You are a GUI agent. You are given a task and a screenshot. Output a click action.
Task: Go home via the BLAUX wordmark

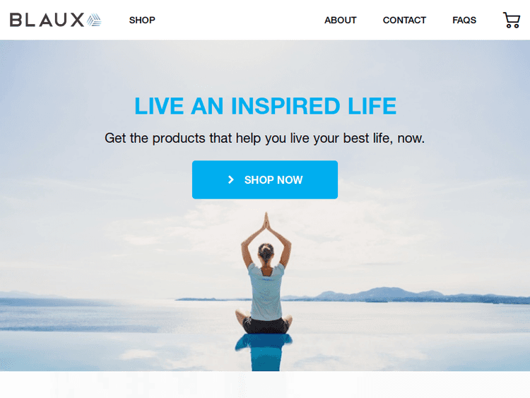(47, 20)
